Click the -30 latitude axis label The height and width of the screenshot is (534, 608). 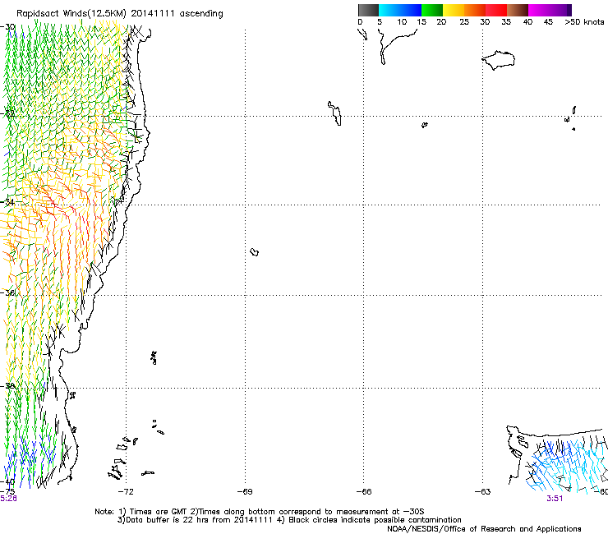coord(7,27)
